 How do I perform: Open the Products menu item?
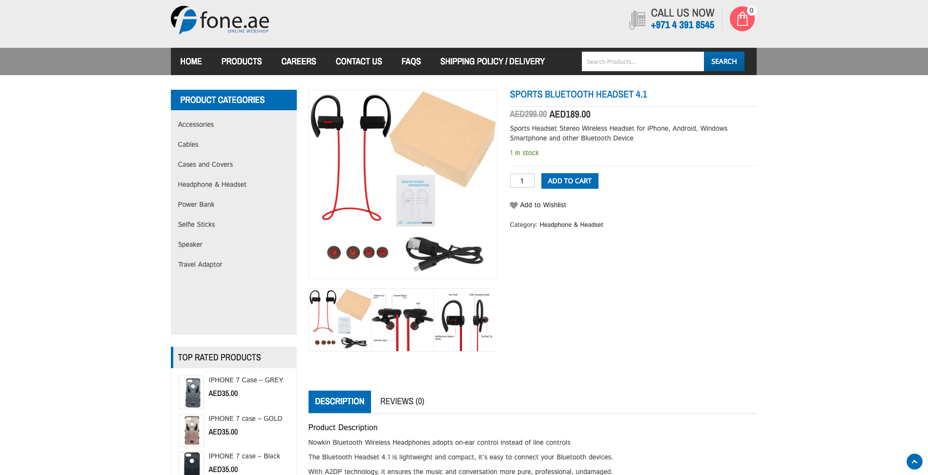[242, 61]
